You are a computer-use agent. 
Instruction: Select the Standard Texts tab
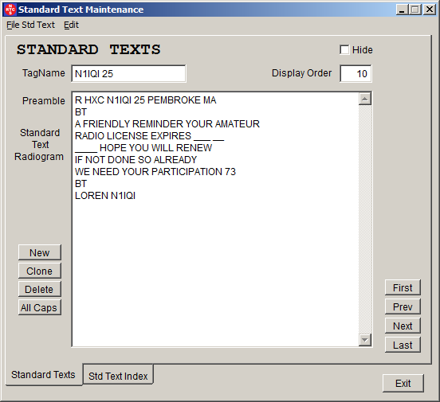click(44, 374)
